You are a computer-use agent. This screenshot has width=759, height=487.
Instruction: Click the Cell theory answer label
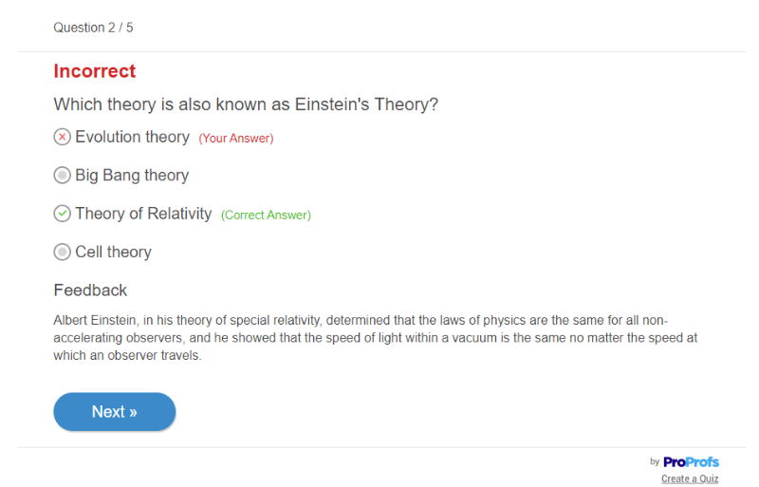click(x=113, y=253)
